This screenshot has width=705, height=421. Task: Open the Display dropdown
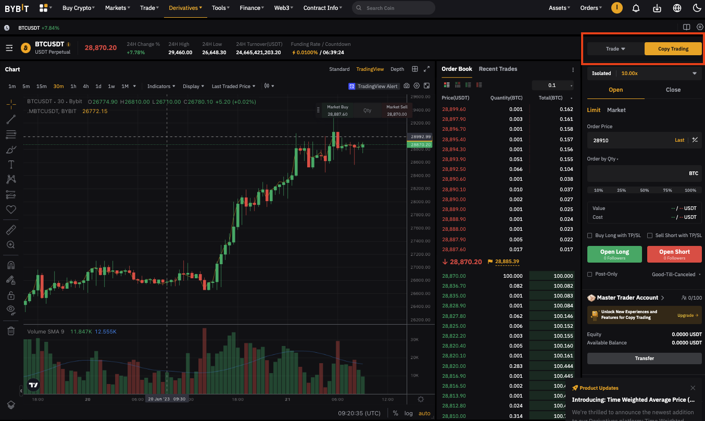pyautogui.click(x=194, y=86)
